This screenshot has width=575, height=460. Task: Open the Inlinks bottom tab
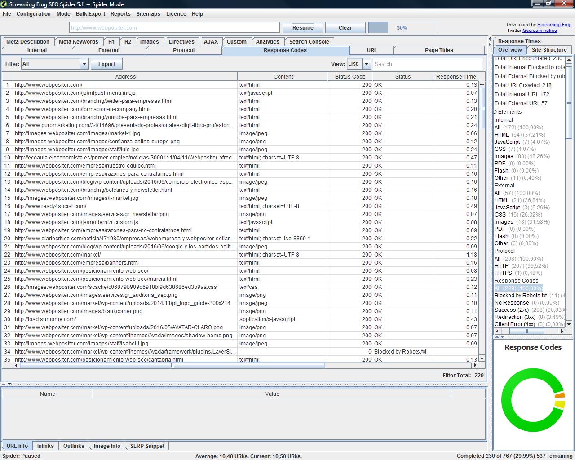click(x=45, y=446)
